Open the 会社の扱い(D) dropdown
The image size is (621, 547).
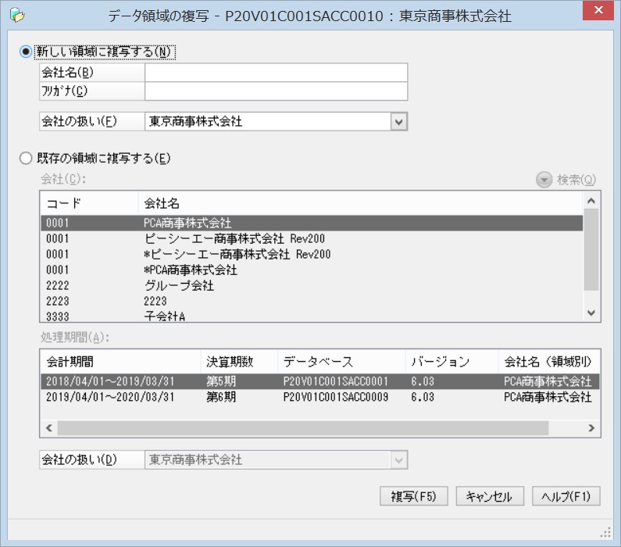[399, 459]
